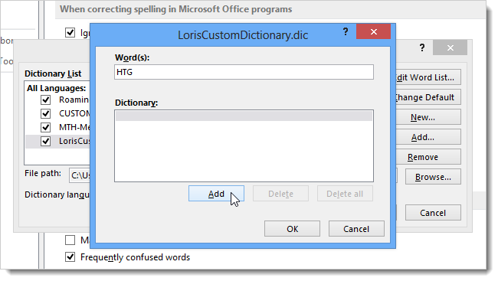Image resolution: width=498 pixels, height=281 pixels.
Task: Click the New... dictionary button
Action: [428, 117]
